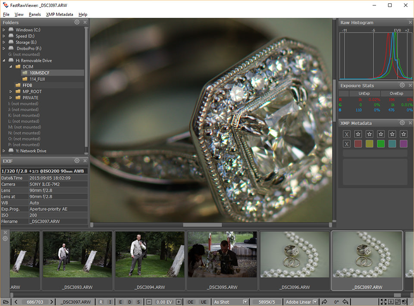414x306 pixels.
Task: Apply the green color label
Action: 381,144
